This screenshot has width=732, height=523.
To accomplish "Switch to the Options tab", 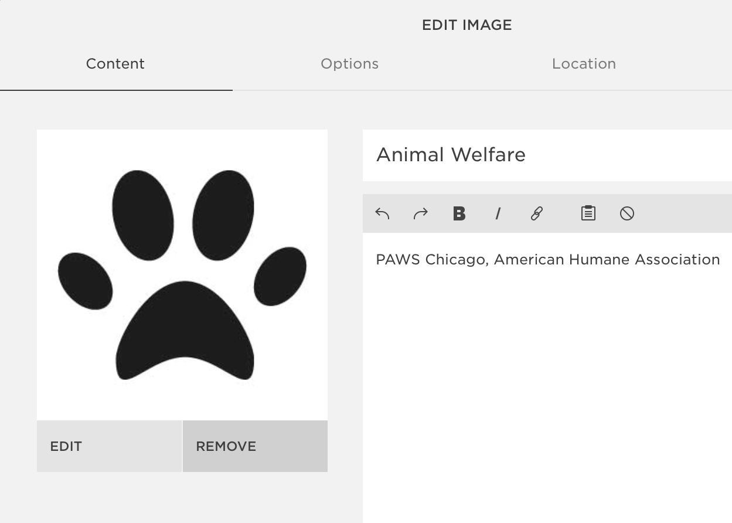I will pos(350,64).
